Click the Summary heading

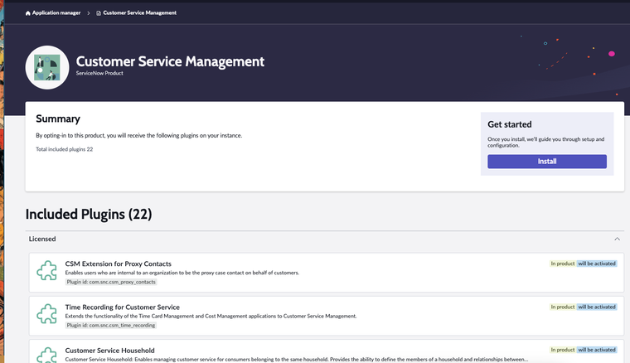pyautogui.click(x=58, y=119)
